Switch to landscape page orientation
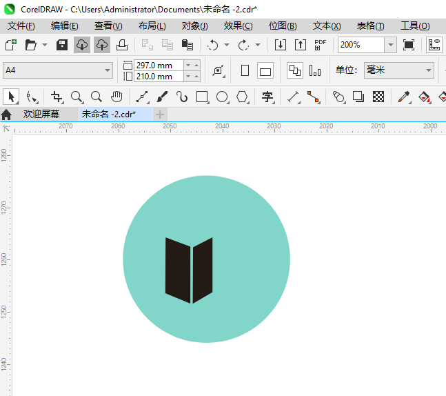The image size is (446, 396). 265,70
